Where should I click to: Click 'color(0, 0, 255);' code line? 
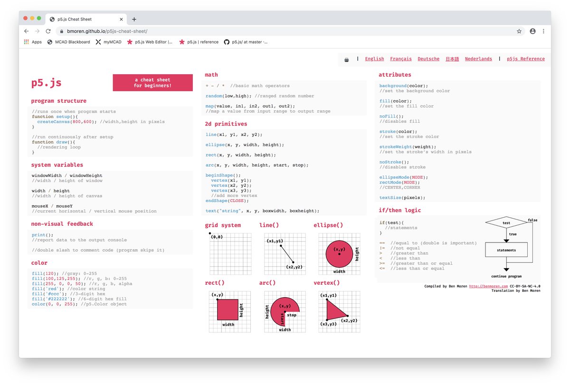click(55, 304)
